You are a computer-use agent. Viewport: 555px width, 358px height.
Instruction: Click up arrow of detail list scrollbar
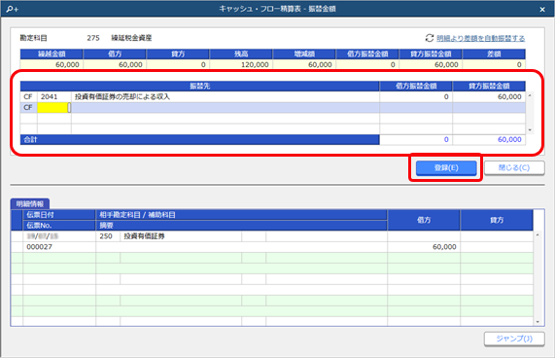click(x=538, y=235)
